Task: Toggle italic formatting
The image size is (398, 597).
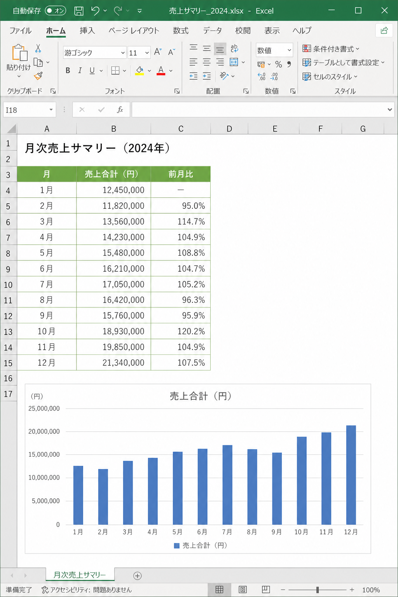Action: pyautogui.click(x=80, y=70)
